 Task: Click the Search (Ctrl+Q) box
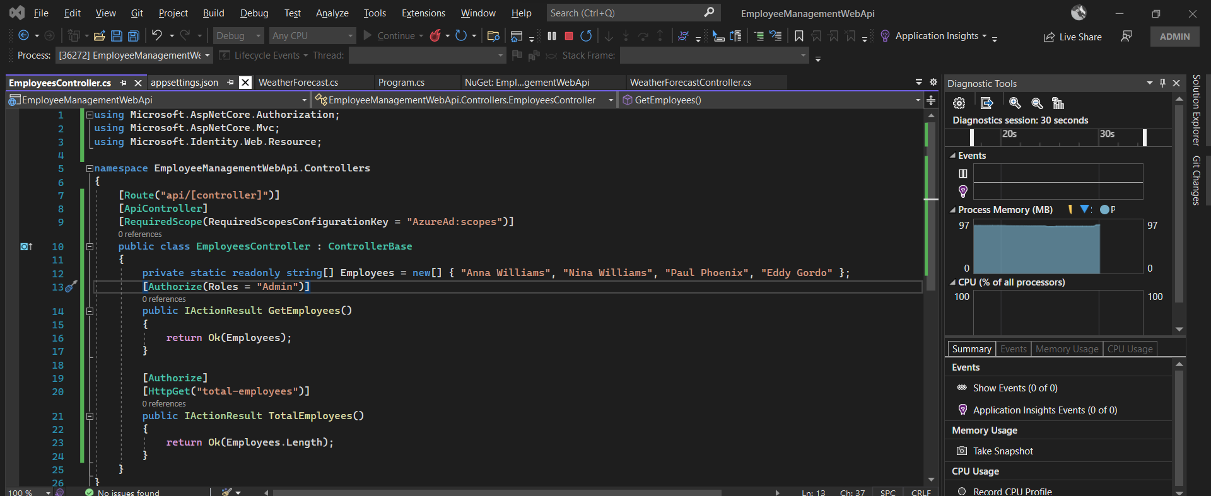633,13
